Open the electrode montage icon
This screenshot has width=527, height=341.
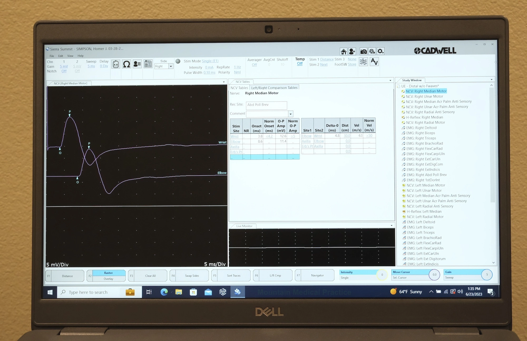(x=116, y=64)
